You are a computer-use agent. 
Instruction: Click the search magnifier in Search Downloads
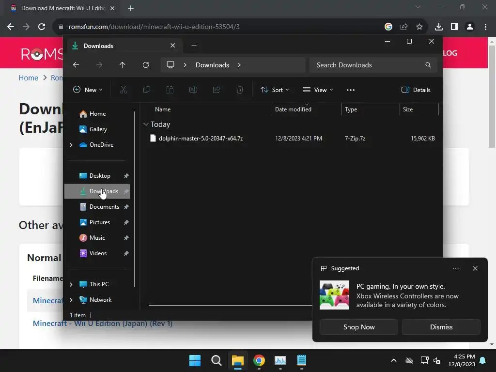tap(428, 65)
